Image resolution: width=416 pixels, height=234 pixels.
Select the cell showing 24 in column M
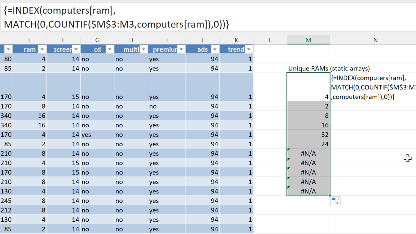click(308, 144)
